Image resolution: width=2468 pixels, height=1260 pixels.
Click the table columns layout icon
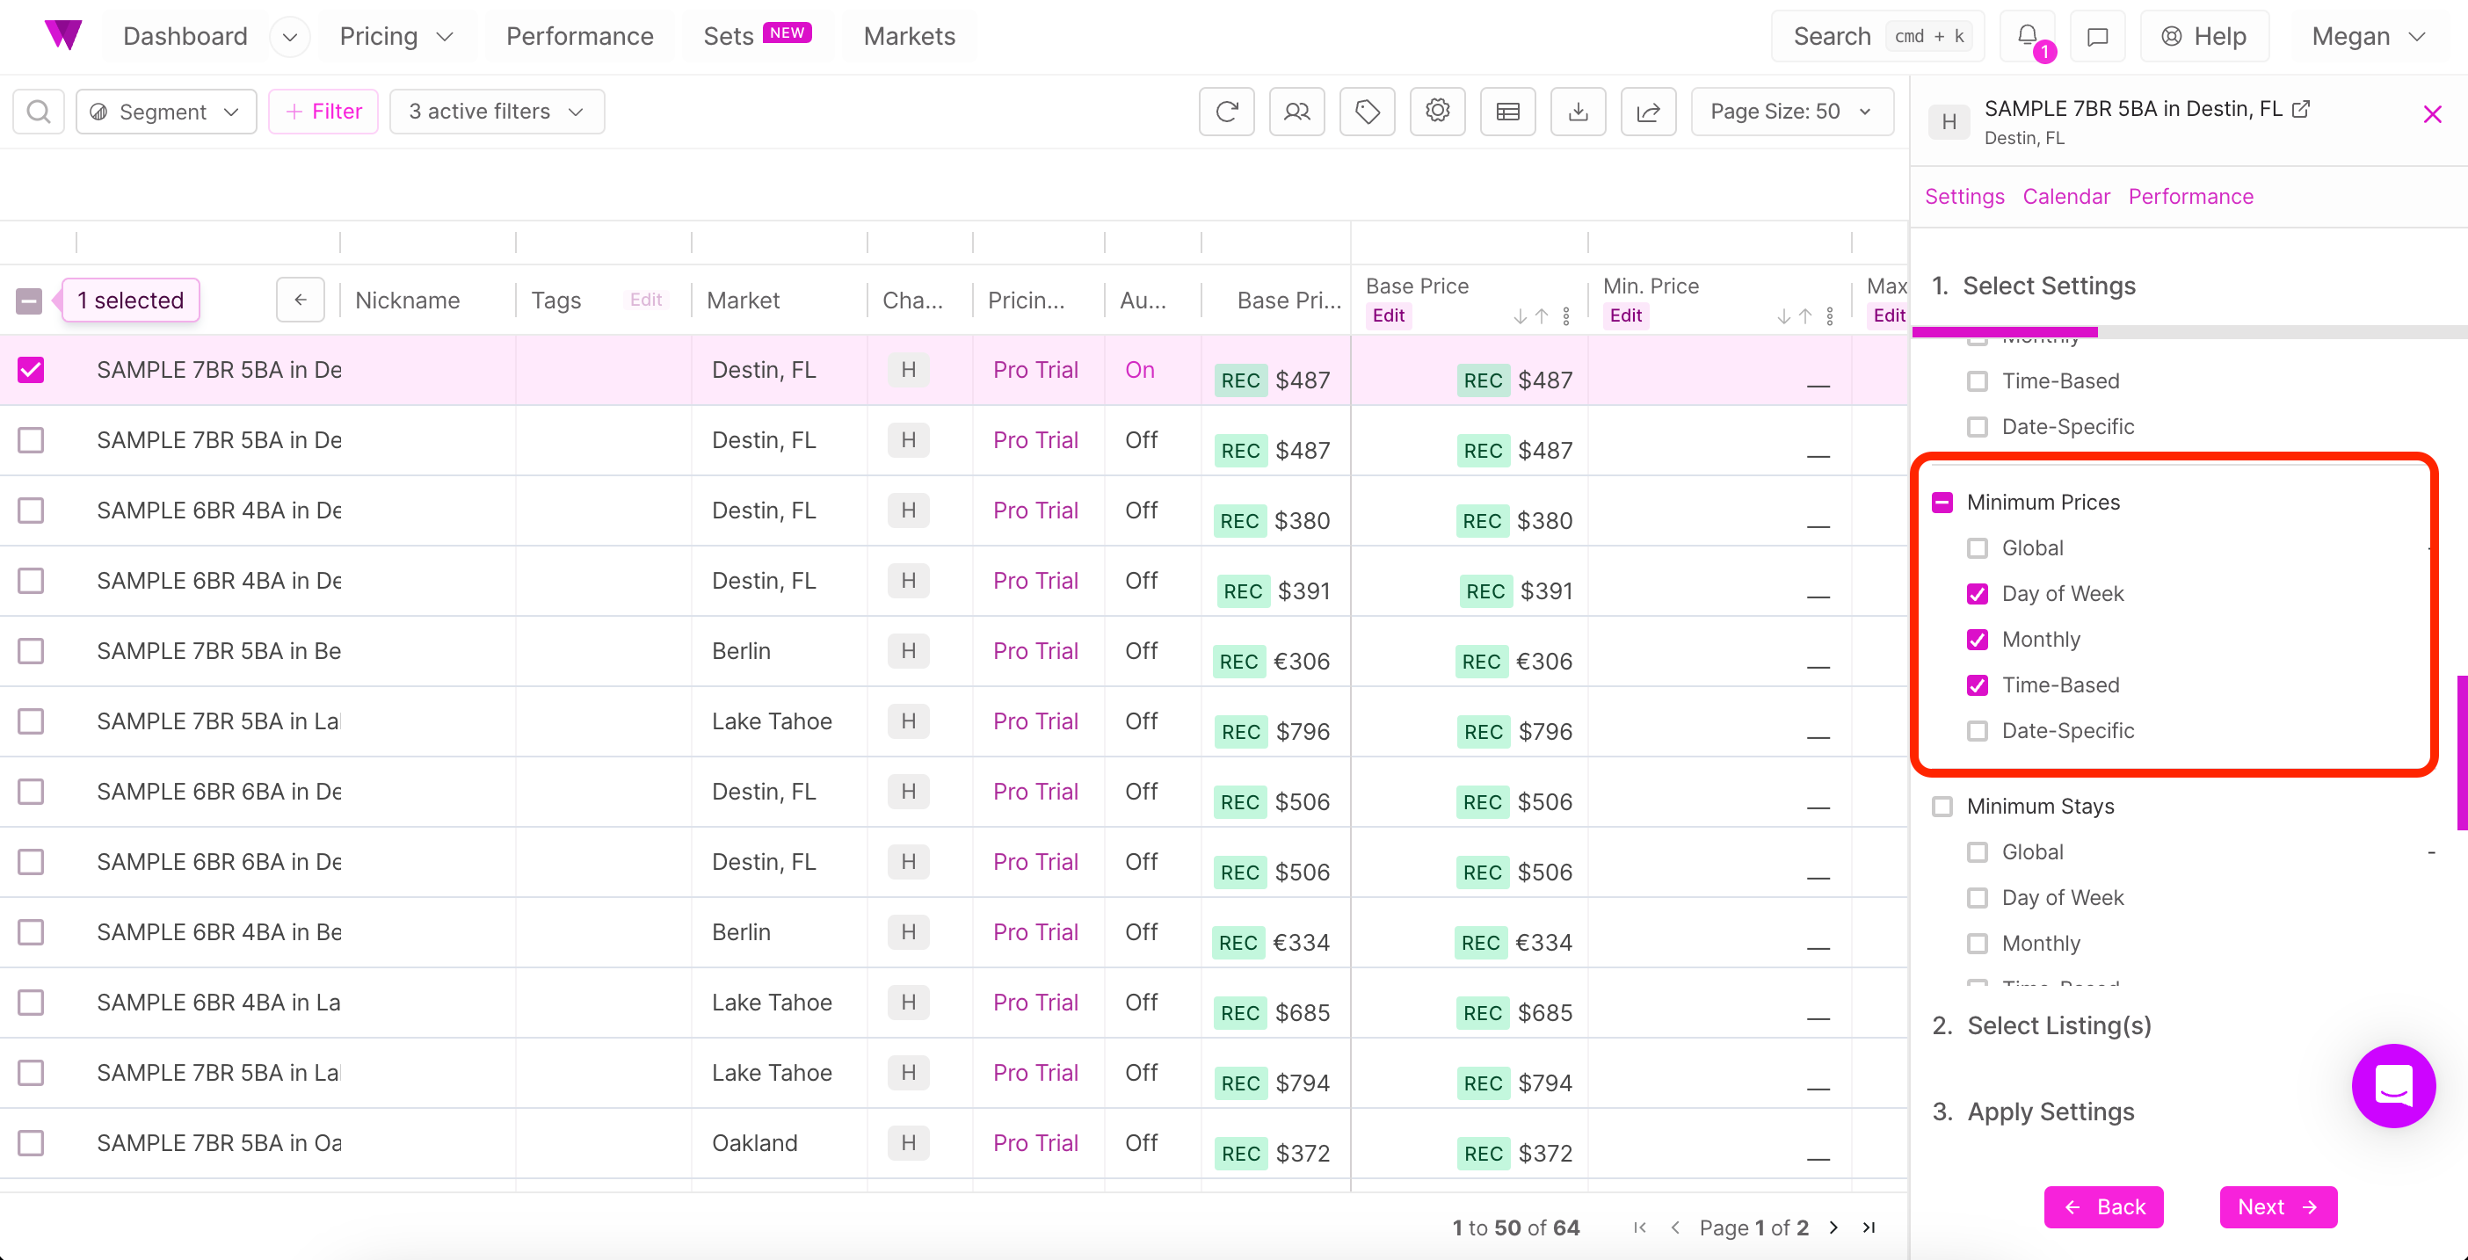(x=1508, y=111)
